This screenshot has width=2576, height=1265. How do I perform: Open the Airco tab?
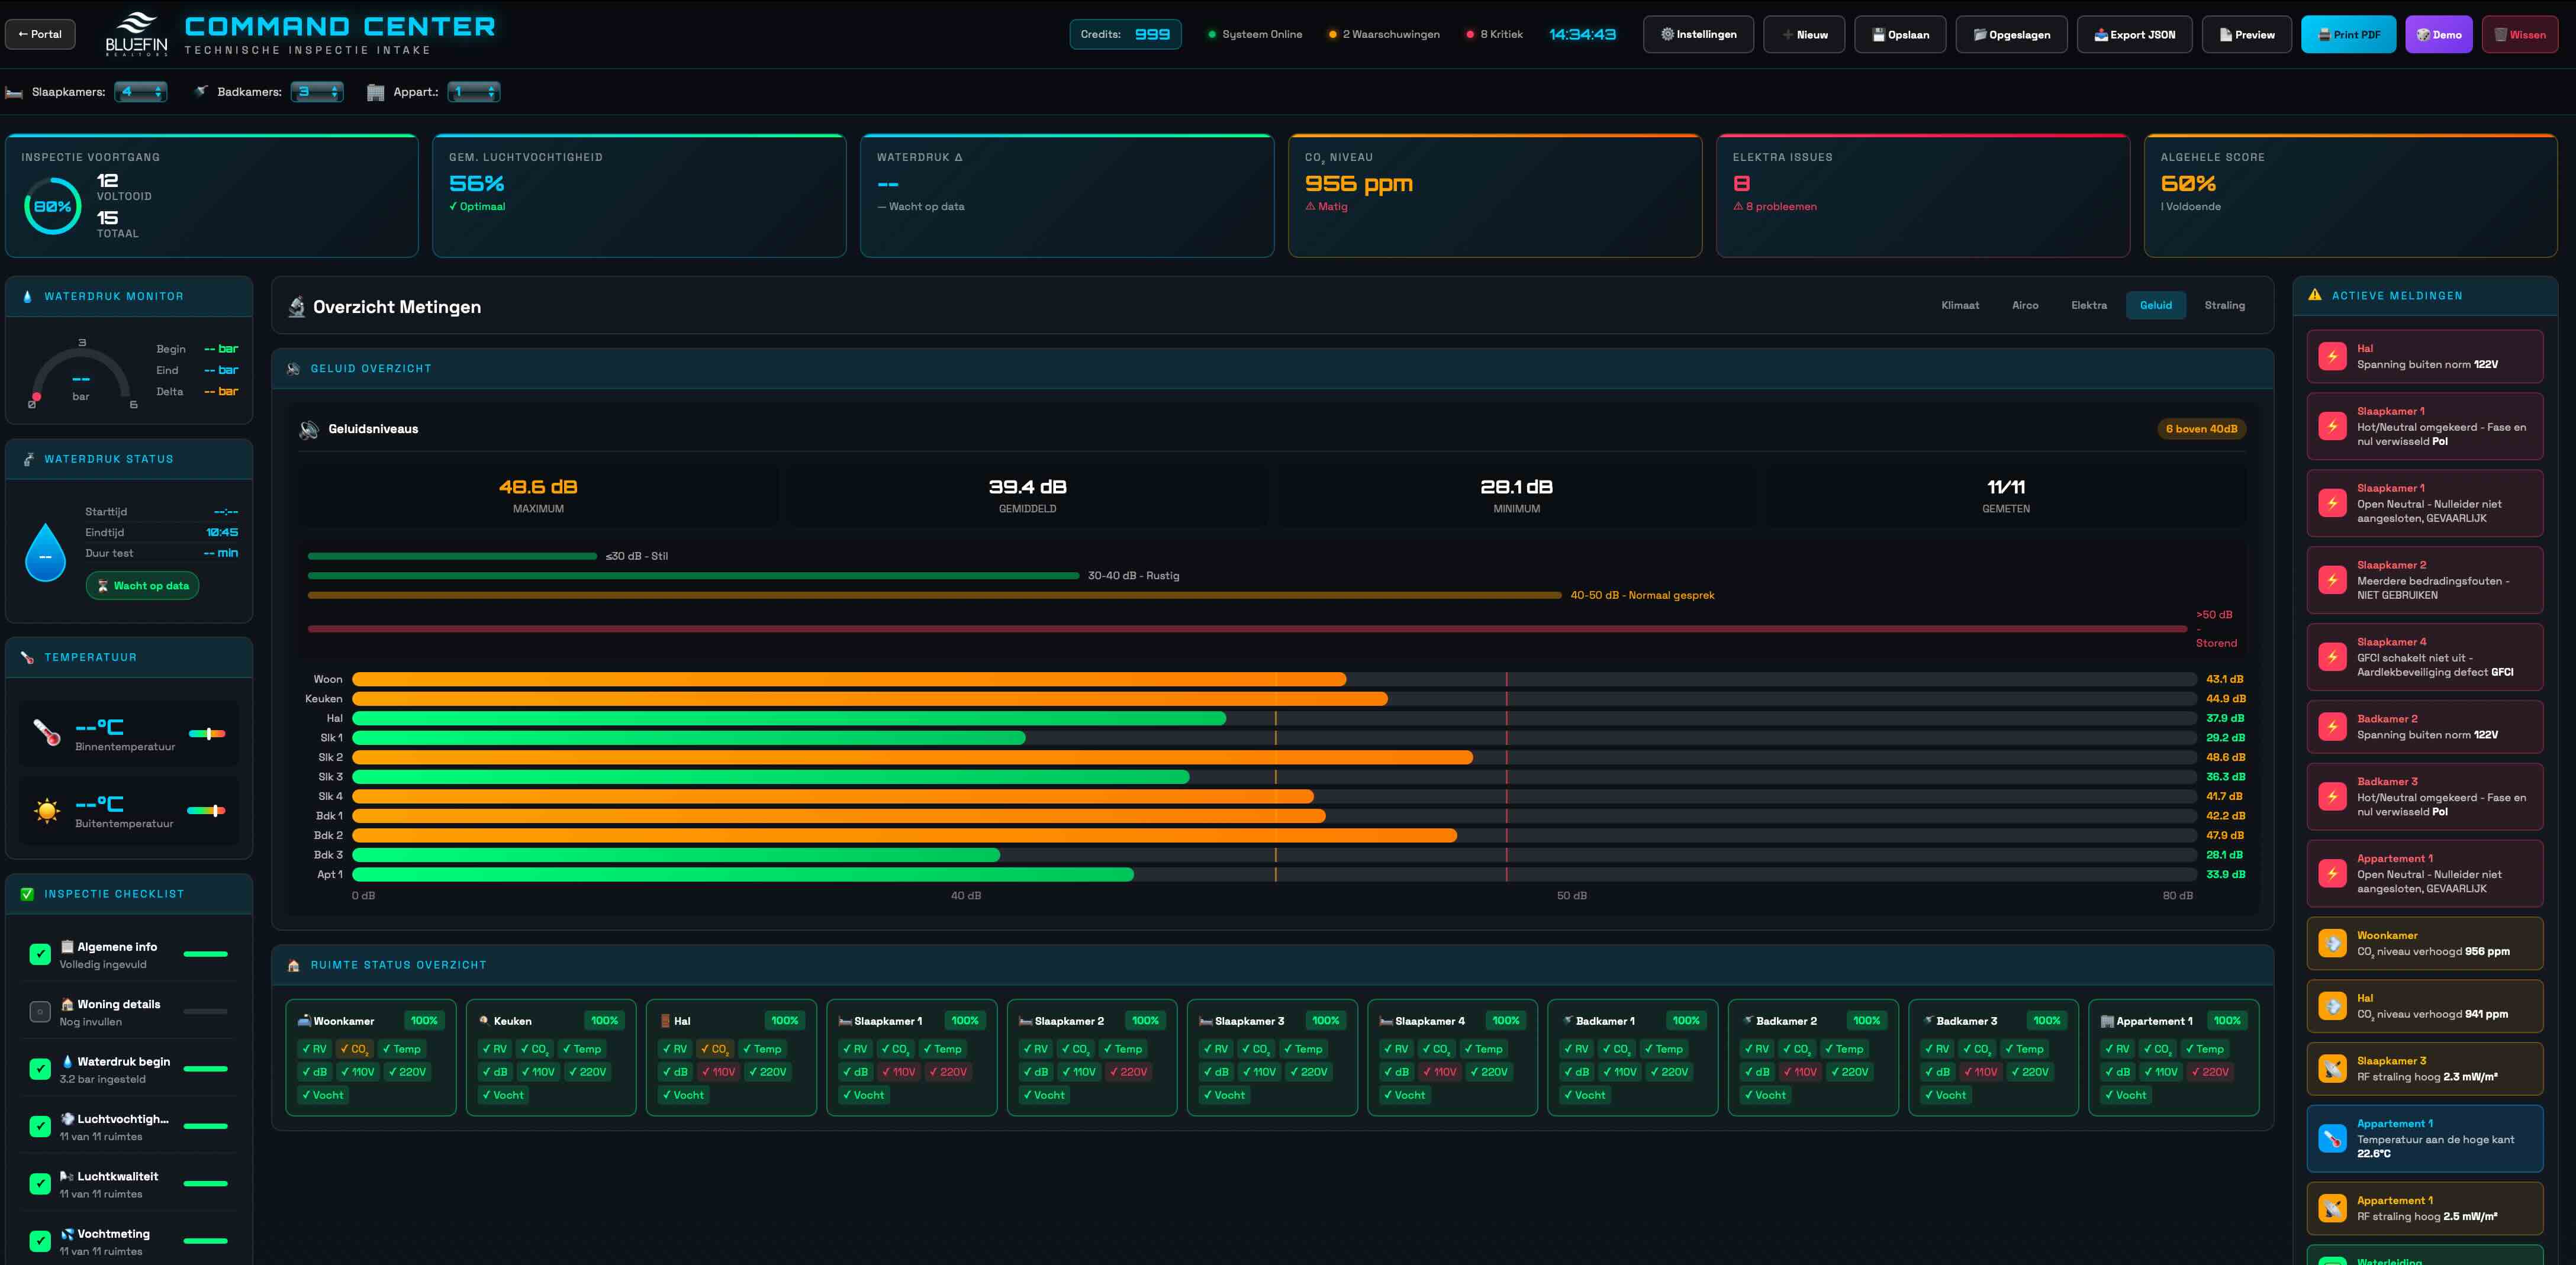(x=2025, y=306)
